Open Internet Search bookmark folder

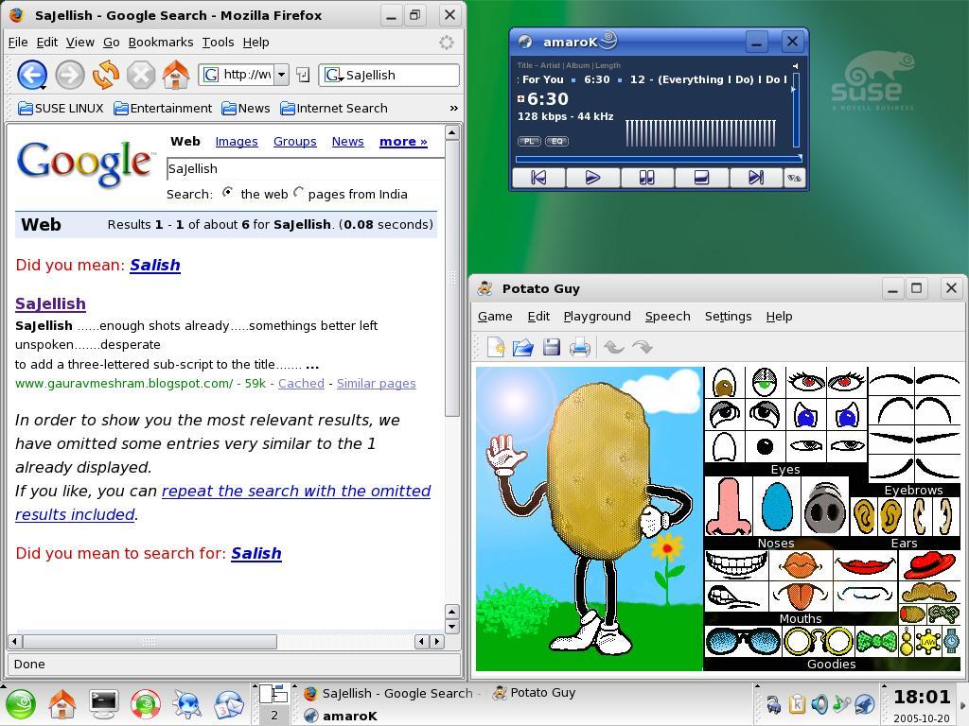334,108
